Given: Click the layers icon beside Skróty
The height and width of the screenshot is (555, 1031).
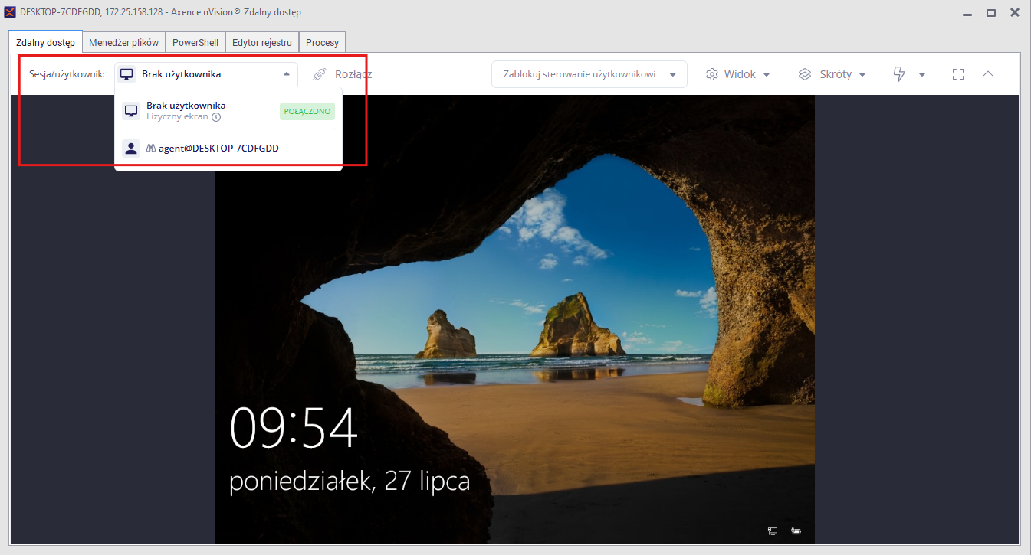Looking at the screenshot, I should coord(804,74).
